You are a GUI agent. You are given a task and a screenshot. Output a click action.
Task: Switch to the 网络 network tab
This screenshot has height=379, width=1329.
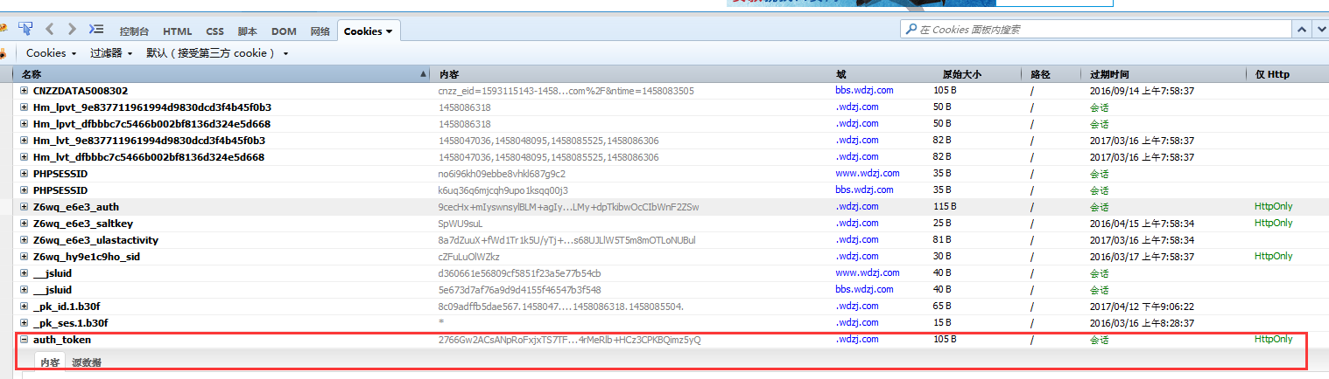click(x=320, y=31)
